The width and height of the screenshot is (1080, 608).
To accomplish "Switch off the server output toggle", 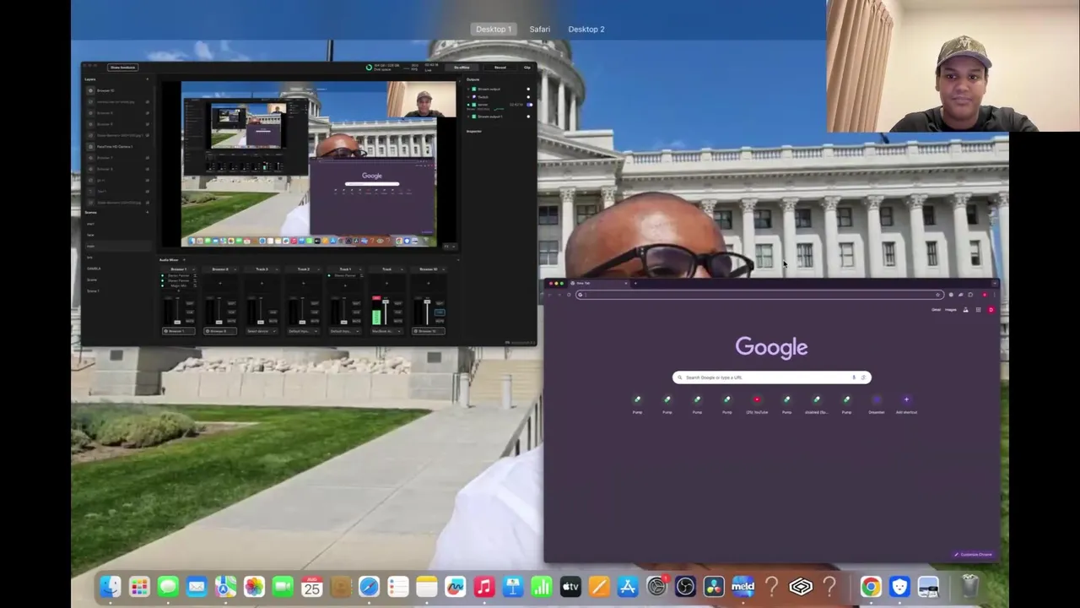I will pyautogui.click(x=530, y=105).
